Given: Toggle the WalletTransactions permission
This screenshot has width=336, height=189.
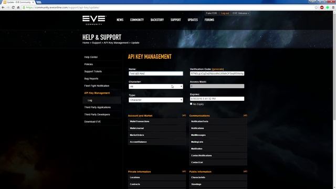Looking at the screenshot, I should [x=157, y=121].
